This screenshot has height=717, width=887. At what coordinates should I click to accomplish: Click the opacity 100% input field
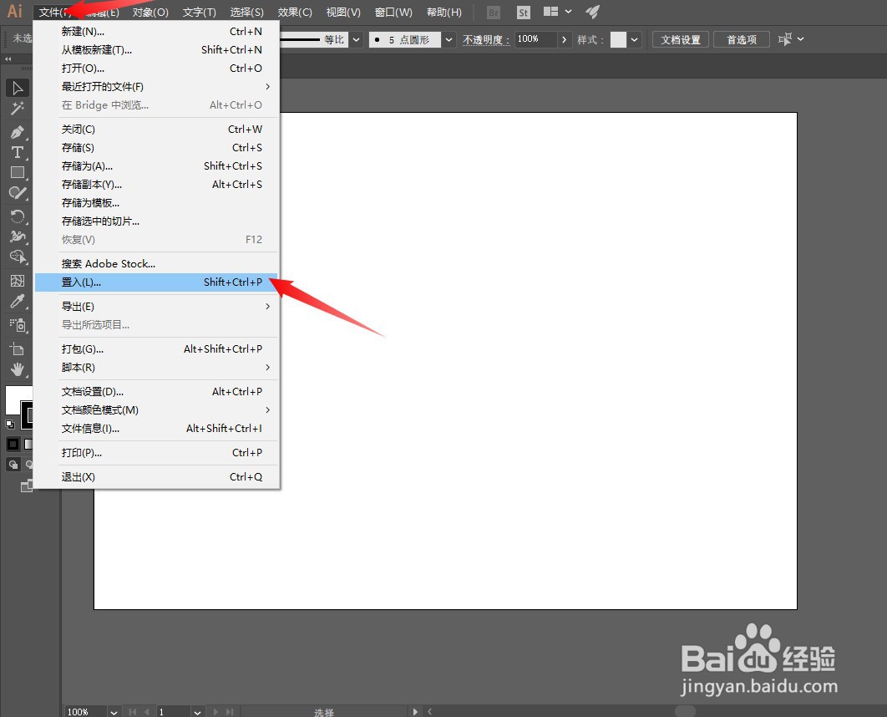(535, 39)
